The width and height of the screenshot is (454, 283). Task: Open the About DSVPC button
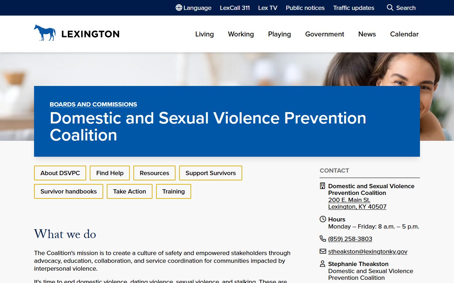60,173
